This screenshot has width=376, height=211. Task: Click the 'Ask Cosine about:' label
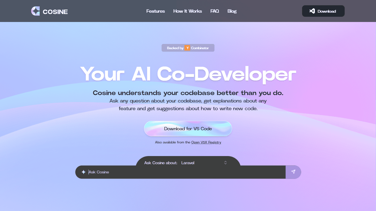[x=161, y=163]
